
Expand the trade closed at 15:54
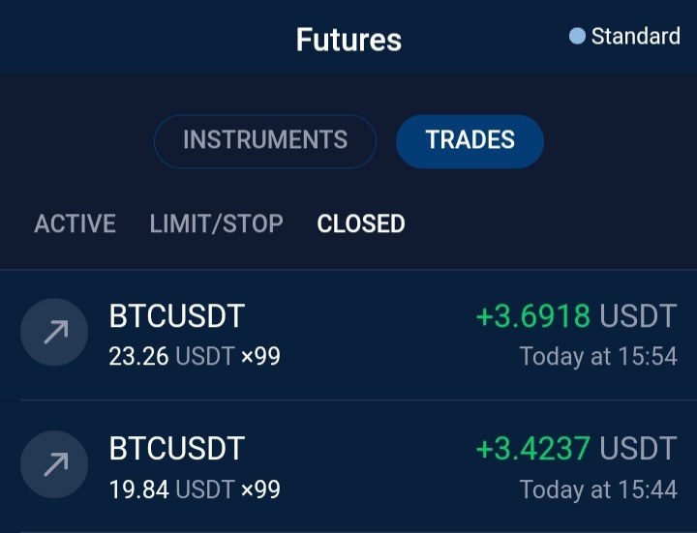[x=348, y=335]
